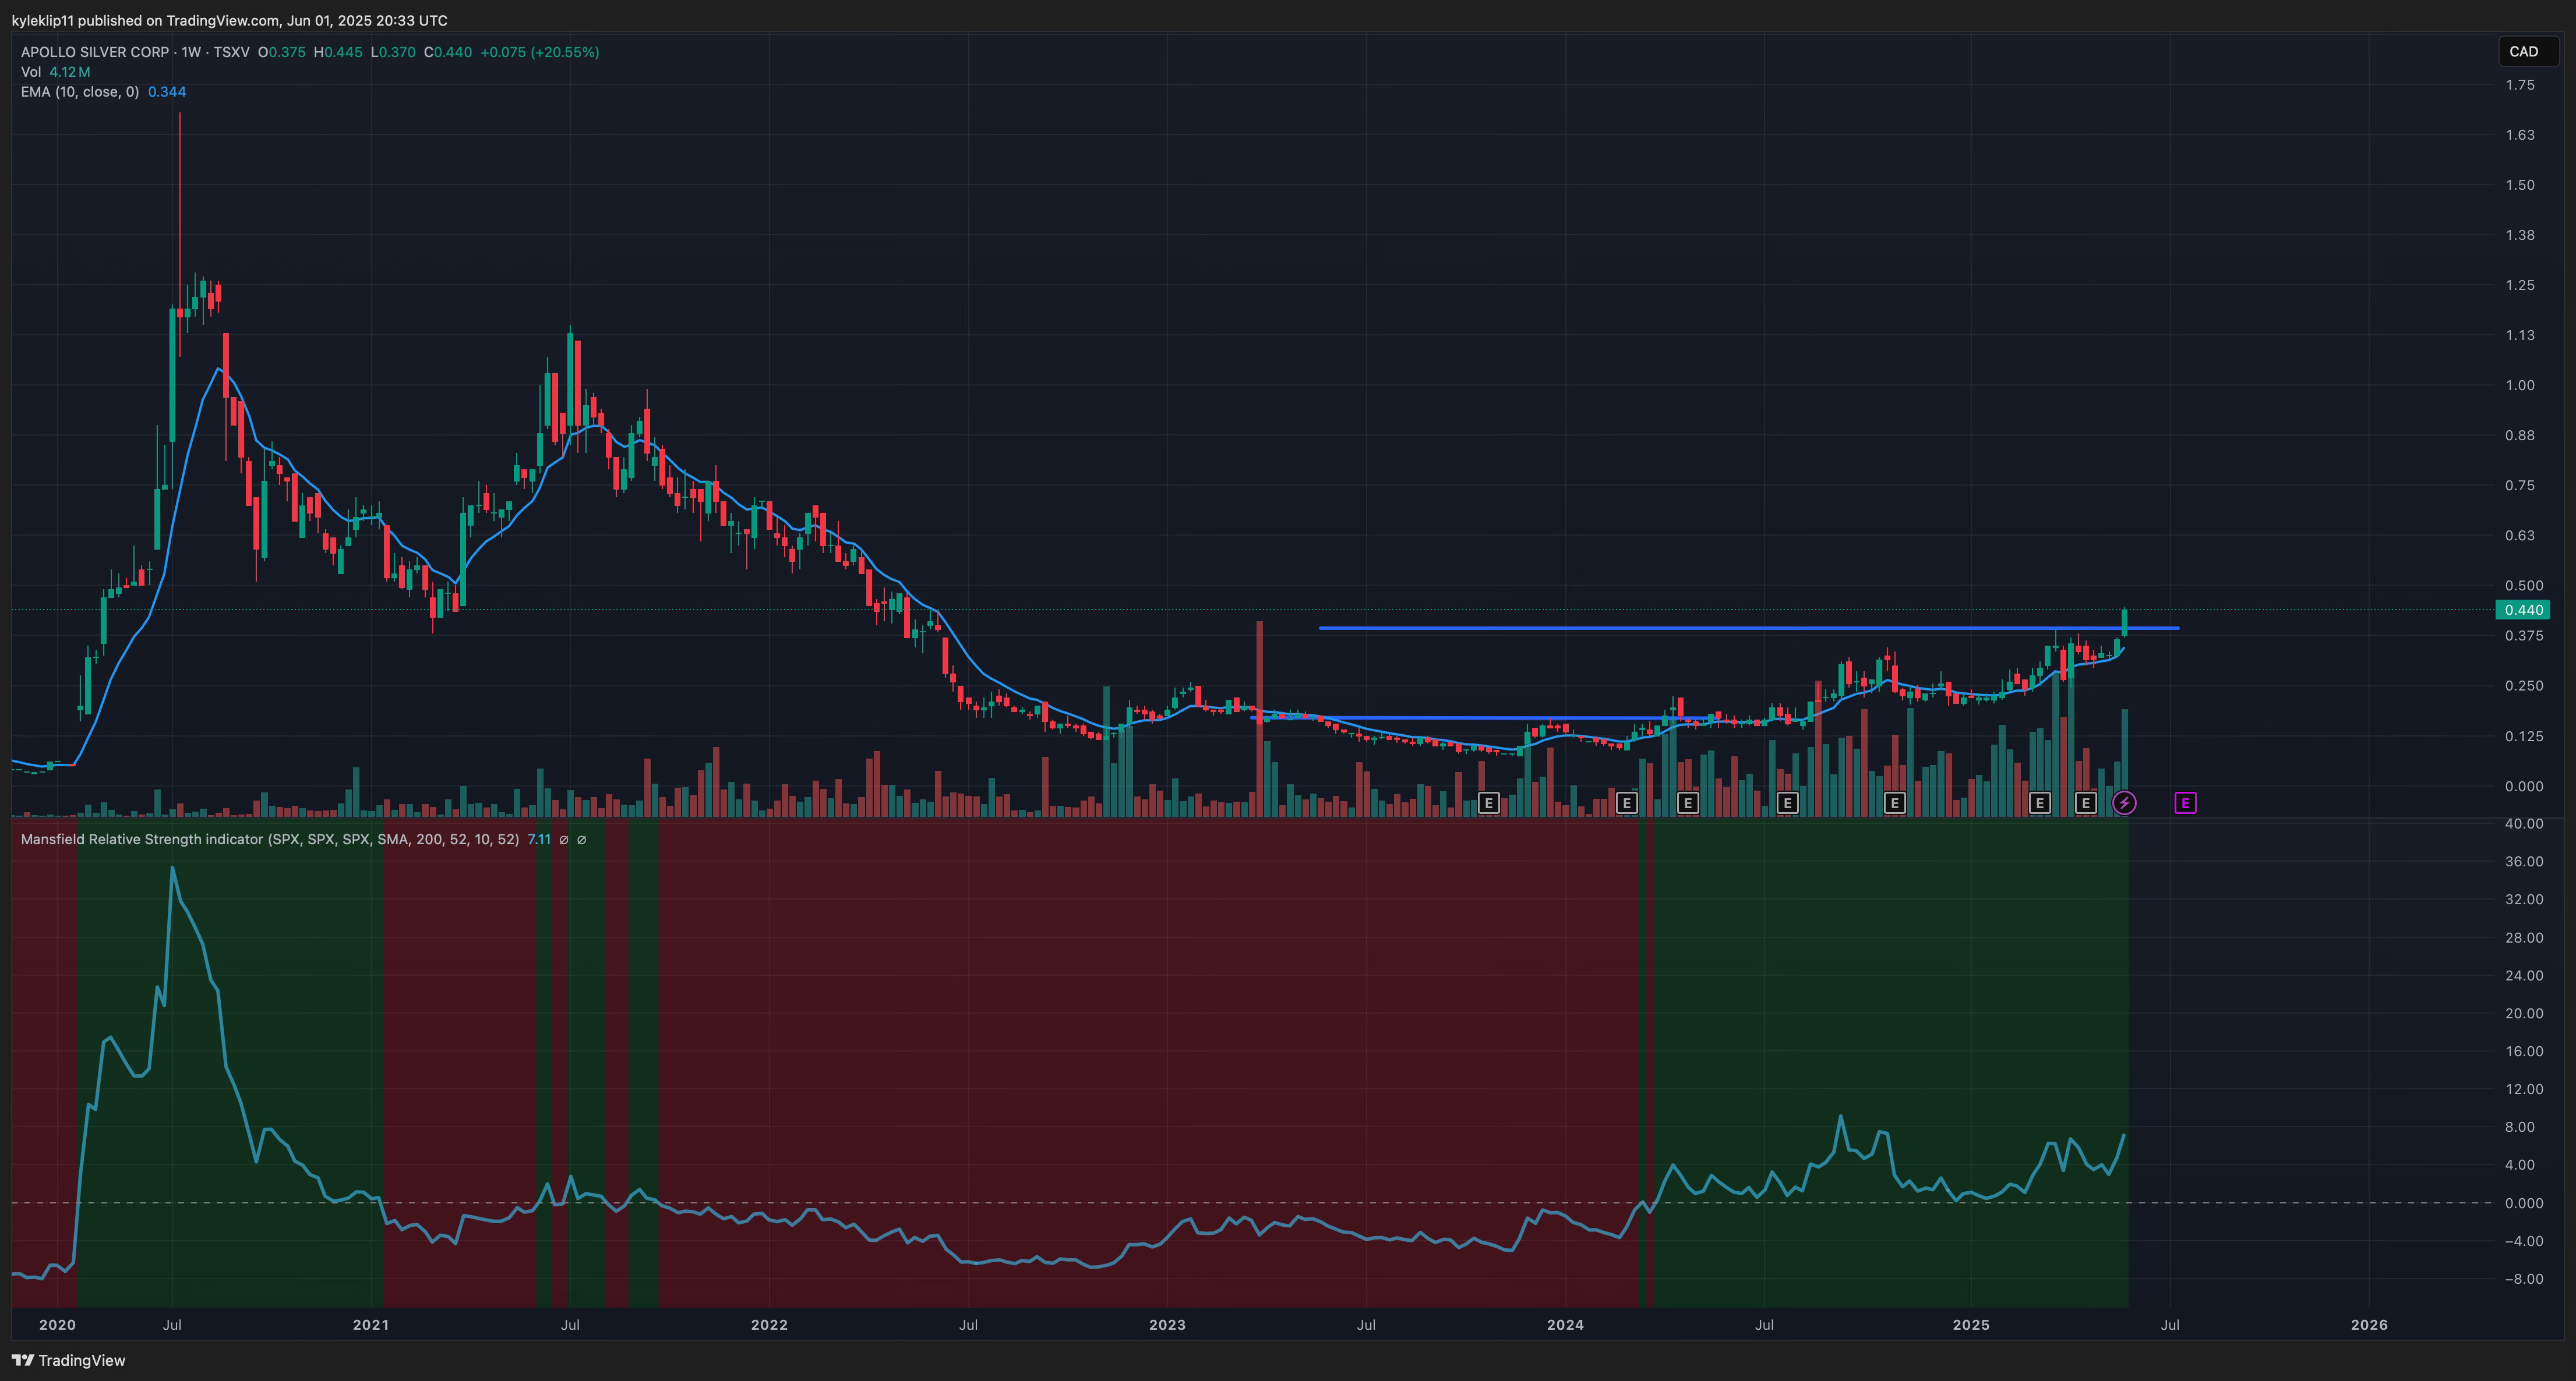Click the Vol indicator legend label
2576x1381 pixels.
[x=31, y=72]
